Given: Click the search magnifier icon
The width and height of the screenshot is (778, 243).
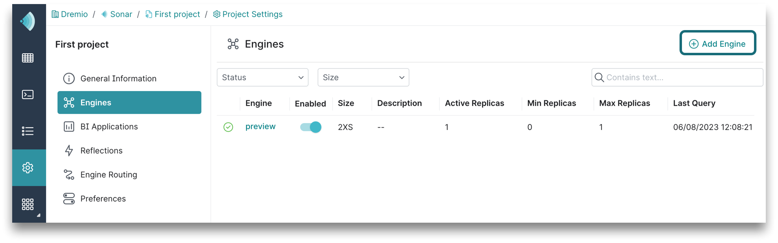Looking at the screenshot, I should click(x=599, y=77).
